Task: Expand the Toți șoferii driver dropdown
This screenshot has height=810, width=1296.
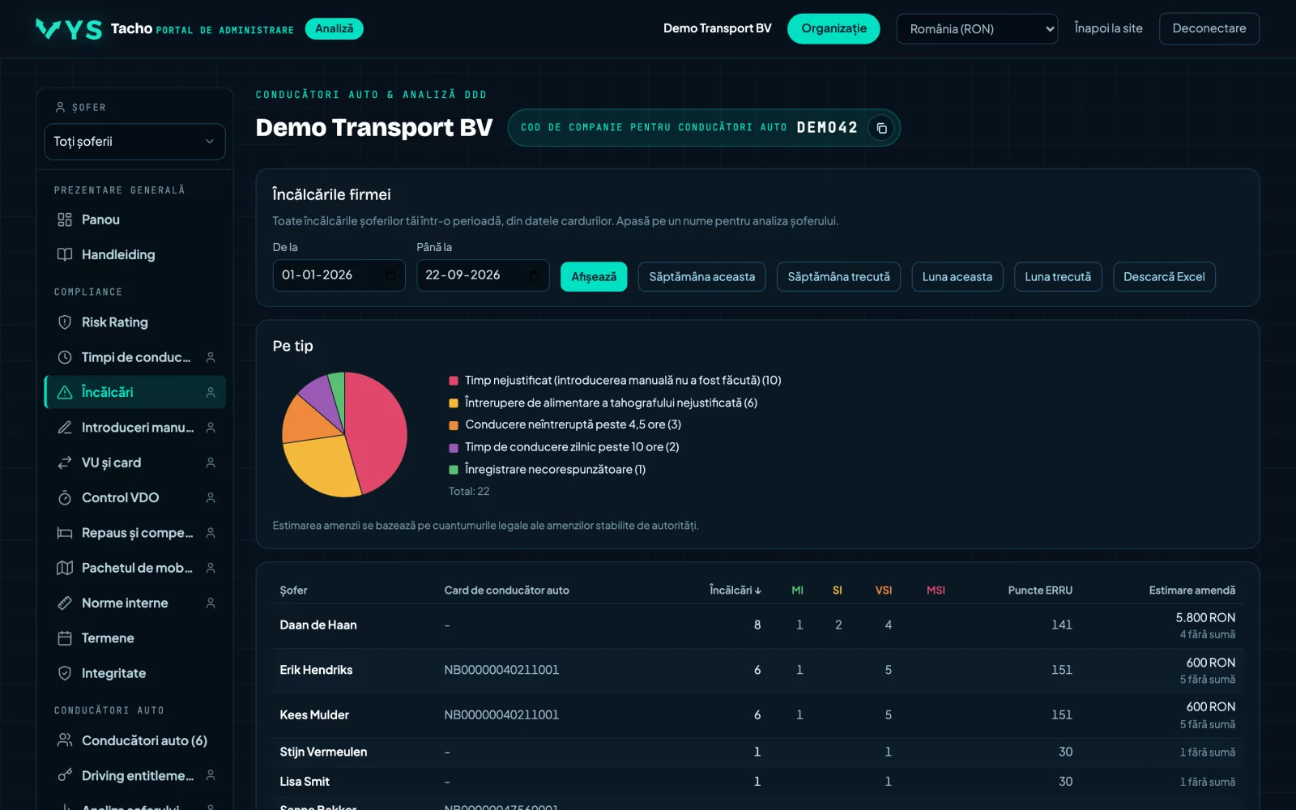Action: click(134, 142)
